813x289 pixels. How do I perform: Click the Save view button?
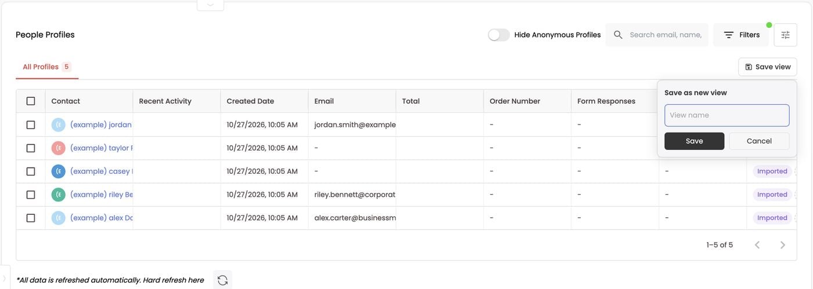[768, 67]
